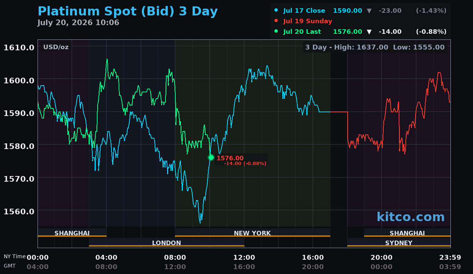Click the green Jul 20 Last legend dot
473x274 pixels.
pos(276,32)
